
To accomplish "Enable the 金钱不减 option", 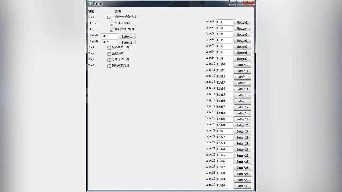I will [109, 54].
